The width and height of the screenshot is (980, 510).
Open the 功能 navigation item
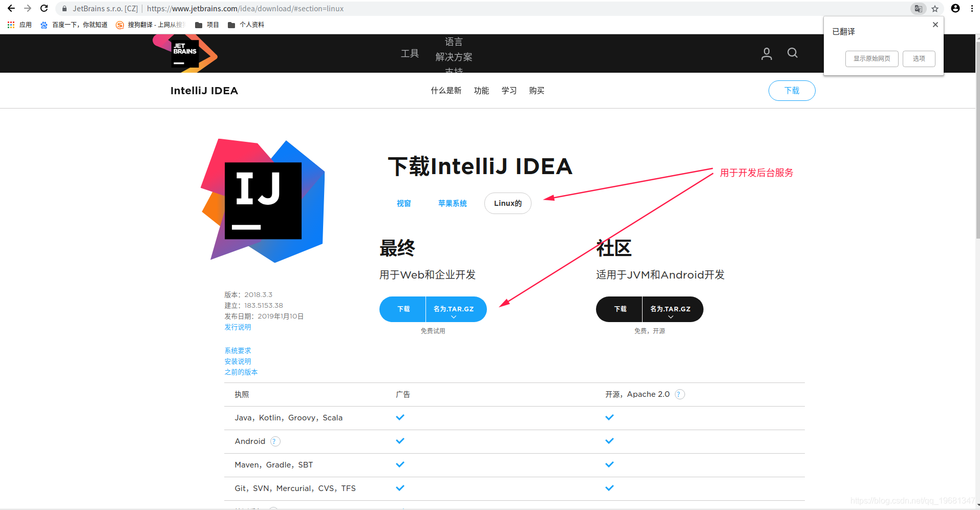(481, 91)
